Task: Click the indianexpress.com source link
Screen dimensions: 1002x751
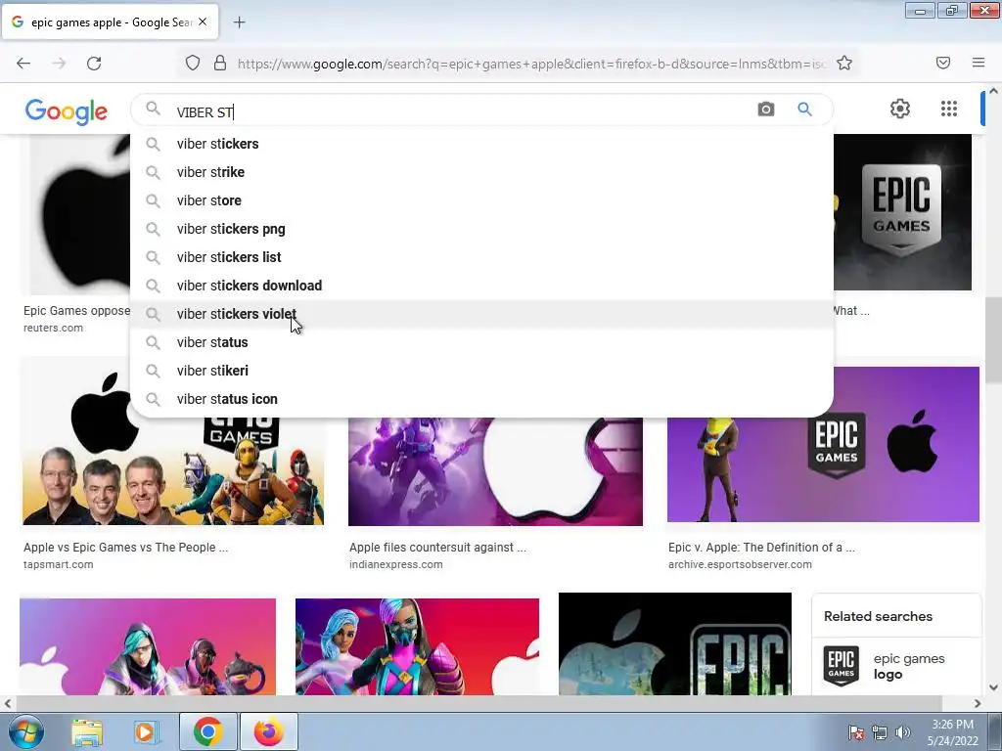Action: [395, 564]
